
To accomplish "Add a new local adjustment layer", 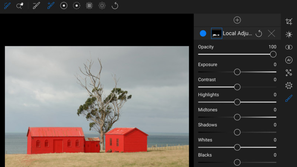I will [x=237, y=20].
